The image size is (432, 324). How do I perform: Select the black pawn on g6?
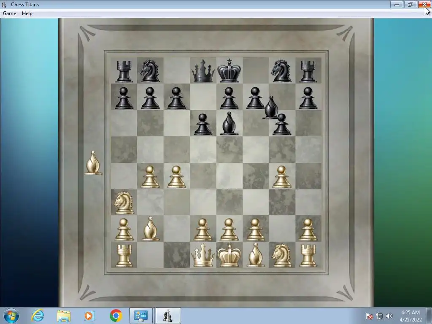pos(281,124)
